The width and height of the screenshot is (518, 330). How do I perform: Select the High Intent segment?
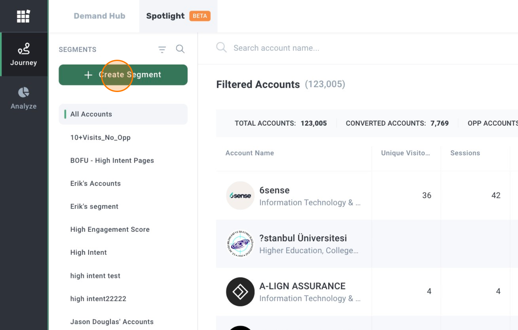[x=88, y=253]
